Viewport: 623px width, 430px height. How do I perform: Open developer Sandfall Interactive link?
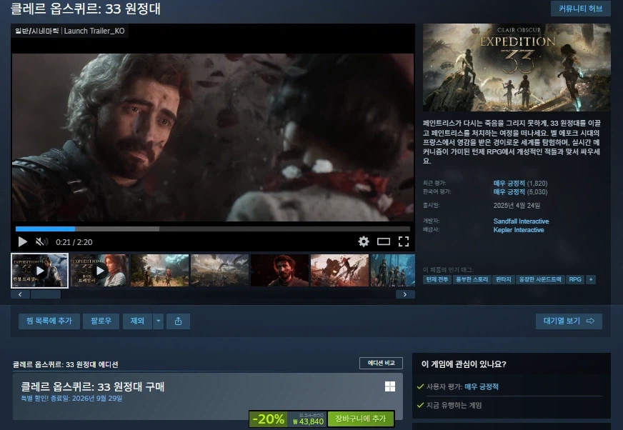click(x=521, y=221)
